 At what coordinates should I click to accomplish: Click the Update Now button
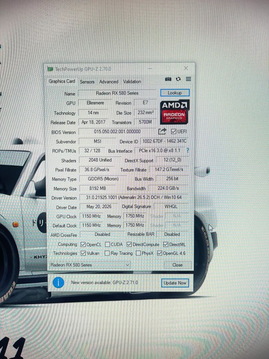tap(175, 283)
